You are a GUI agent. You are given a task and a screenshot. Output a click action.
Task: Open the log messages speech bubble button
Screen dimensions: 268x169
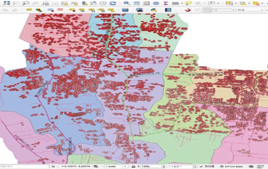pyautogui.click(x=251, y=166)
